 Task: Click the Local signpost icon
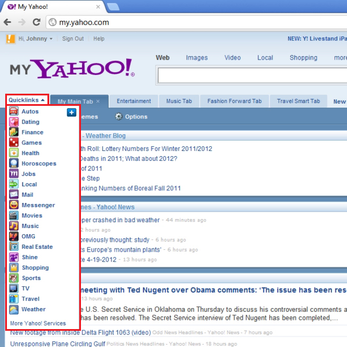pos(14,184)
